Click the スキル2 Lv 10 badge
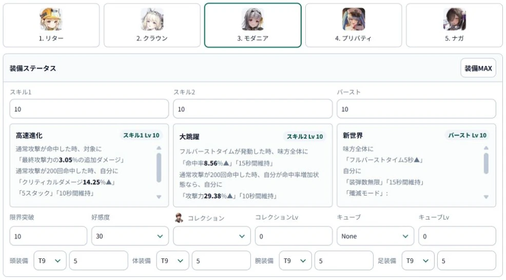Viewport: 506px width, 280px height. (305, 137)
